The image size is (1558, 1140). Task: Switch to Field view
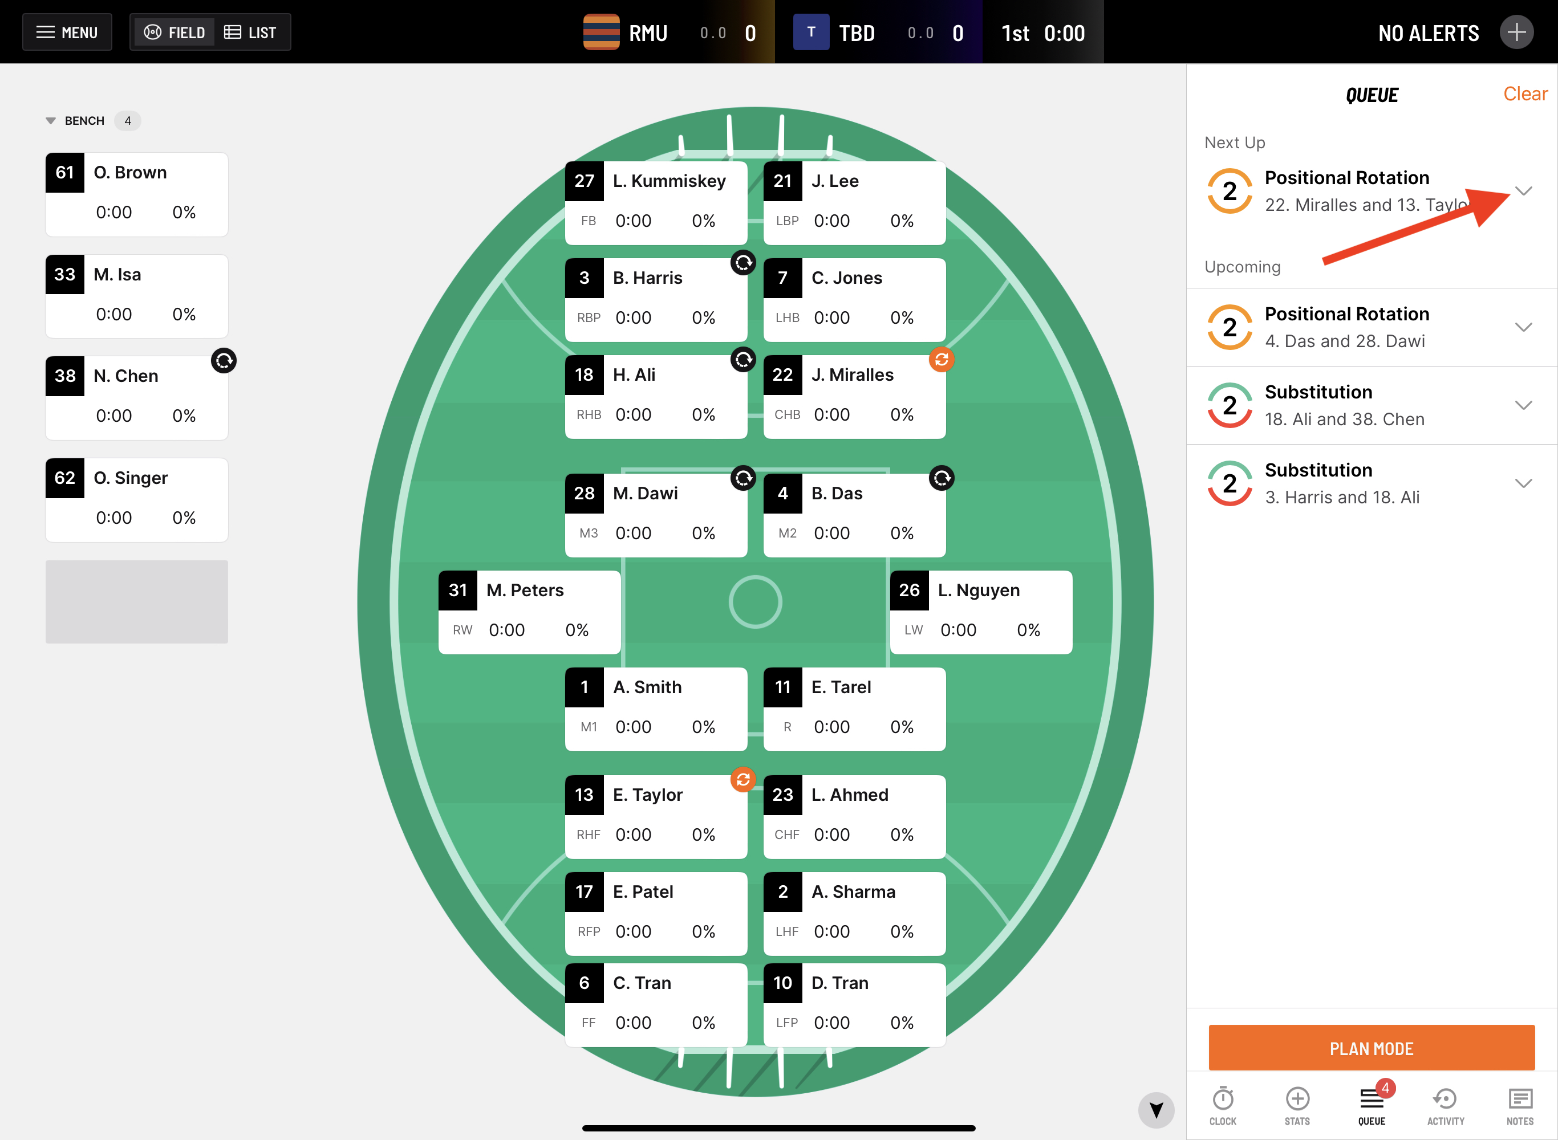coord(174,32)
